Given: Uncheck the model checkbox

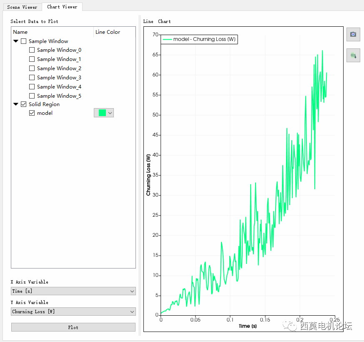Looking at the screenshot, I should tap(32, 113).
